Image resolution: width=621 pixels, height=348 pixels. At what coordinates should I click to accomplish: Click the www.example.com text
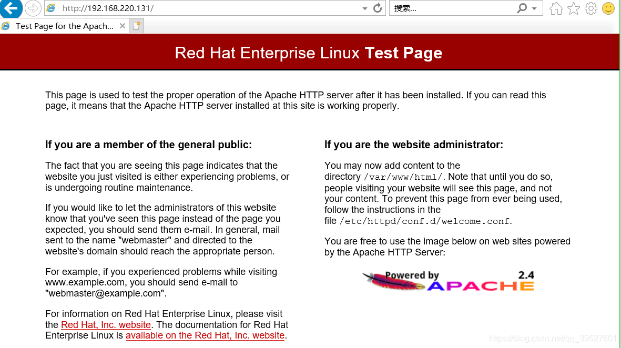85,282
